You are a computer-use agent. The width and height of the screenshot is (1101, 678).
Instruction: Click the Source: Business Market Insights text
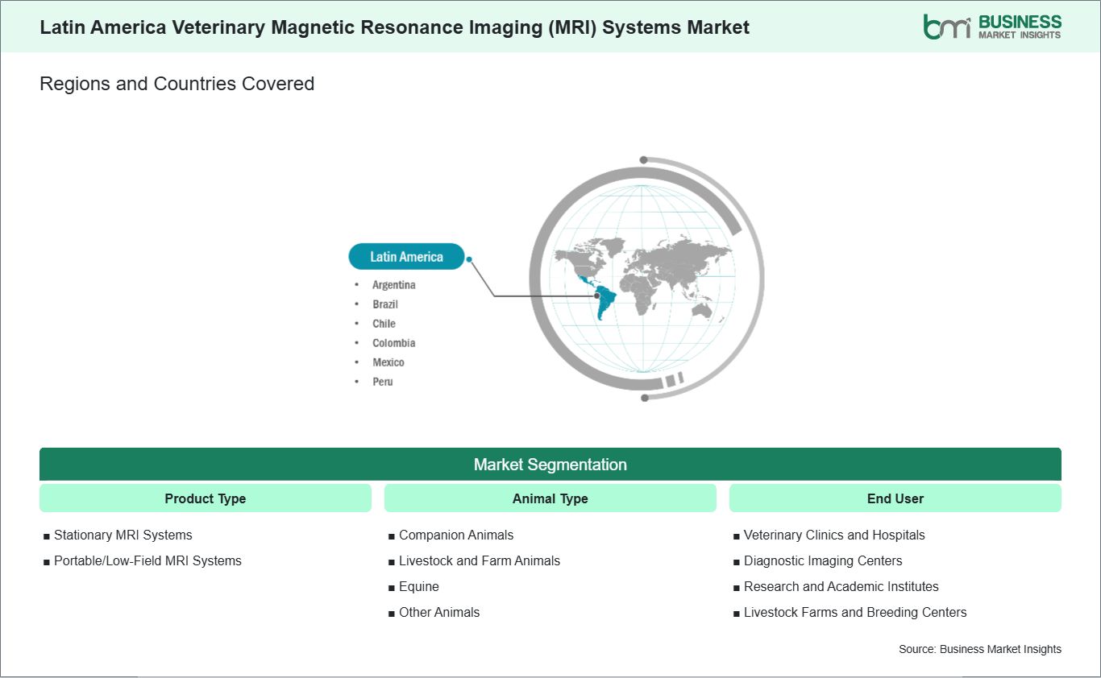pos(980,649)
